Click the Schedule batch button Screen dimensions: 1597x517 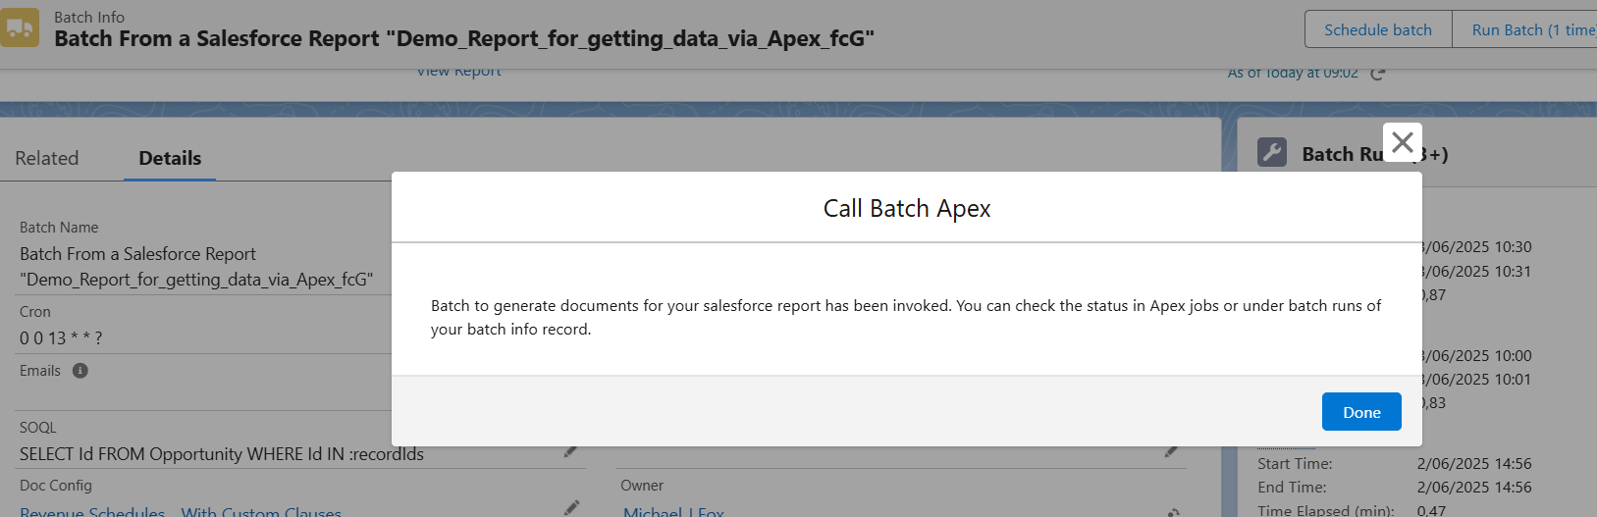1378,29
